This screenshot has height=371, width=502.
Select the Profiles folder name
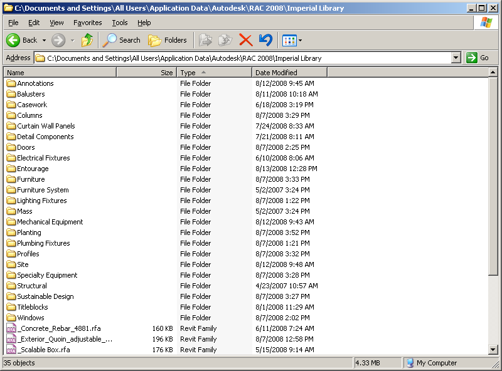[x=28, y=254]
